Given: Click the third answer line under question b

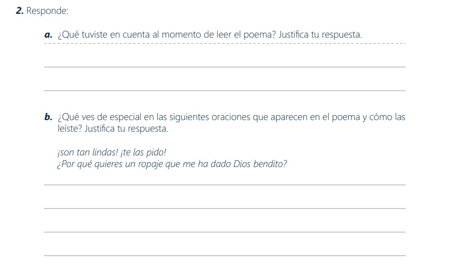Looking at the screenshot, I should (225, 232).
